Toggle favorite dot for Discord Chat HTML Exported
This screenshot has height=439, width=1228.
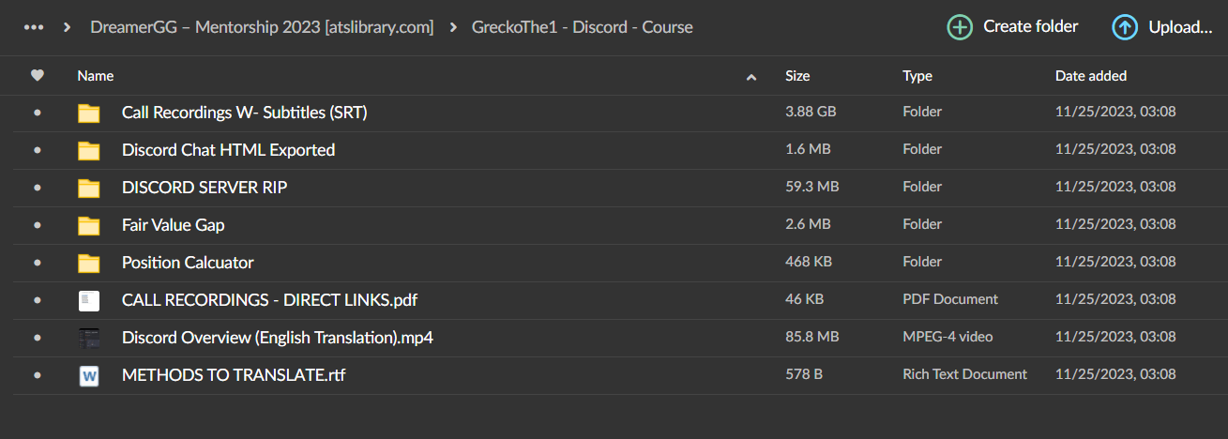tap(38, 150)
